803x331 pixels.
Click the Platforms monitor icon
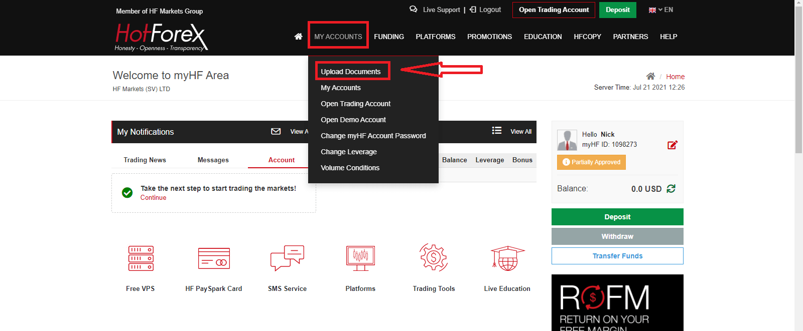pos(360,258)
